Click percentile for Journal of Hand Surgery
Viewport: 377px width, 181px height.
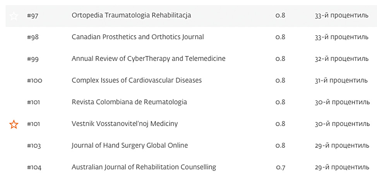click(342, 145)
